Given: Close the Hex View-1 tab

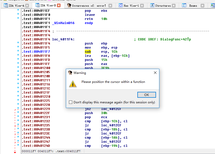Looking at the screenshot, I should [x=142, y=6].
